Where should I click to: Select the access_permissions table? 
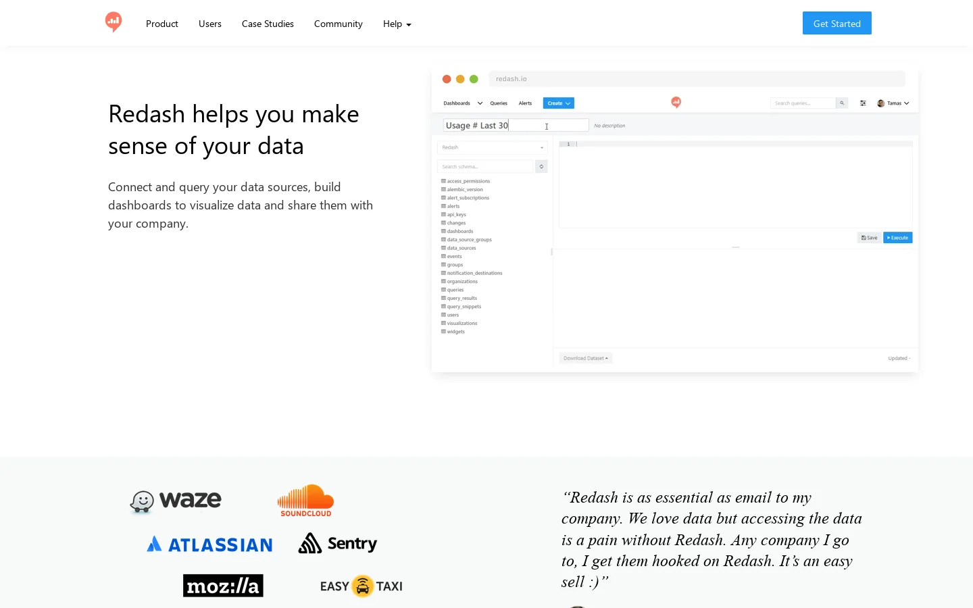(x=466, y=181)
